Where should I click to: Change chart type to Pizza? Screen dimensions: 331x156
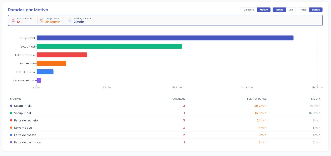(x=303, y=10)
